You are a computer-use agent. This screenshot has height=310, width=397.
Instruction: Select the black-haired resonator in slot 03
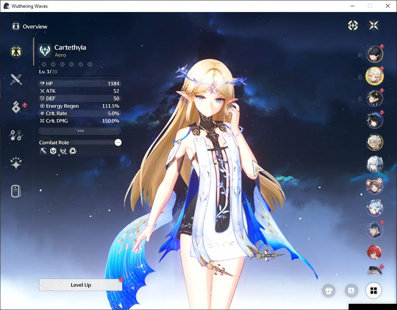pos(375,98)
